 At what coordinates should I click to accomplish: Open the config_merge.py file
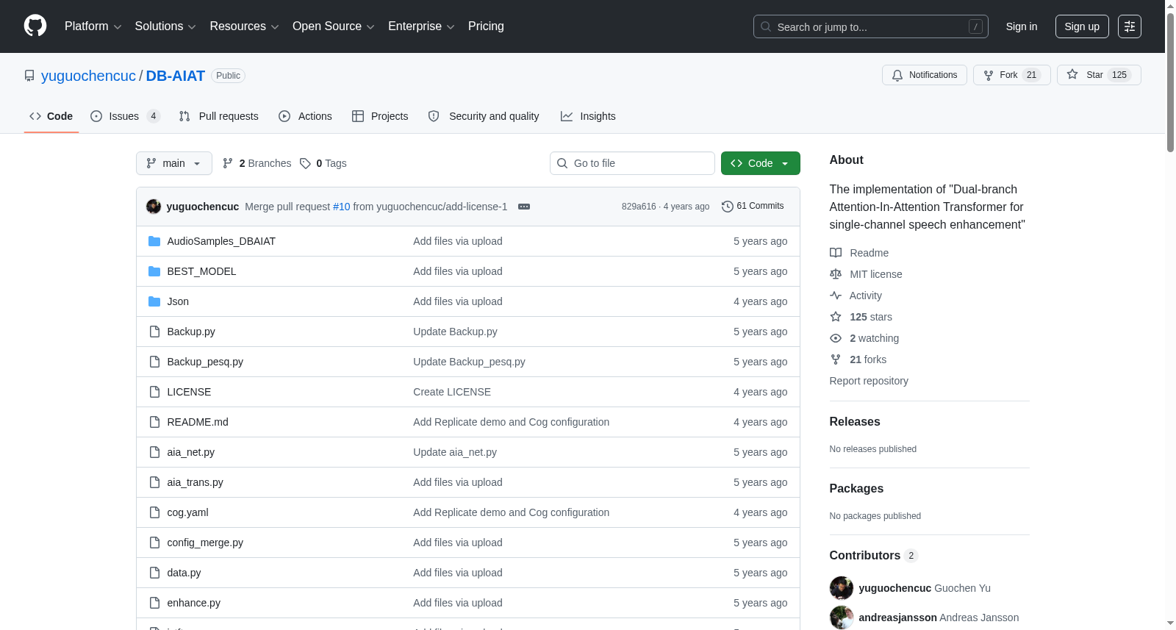205,543
